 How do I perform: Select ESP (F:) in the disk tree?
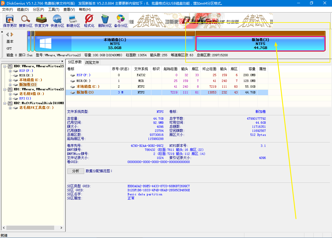tap(26, 71)
